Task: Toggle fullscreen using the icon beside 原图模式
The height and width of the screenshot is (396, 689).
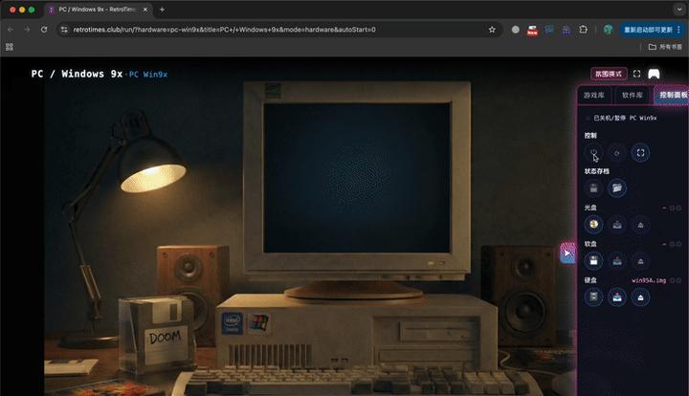Action: tap(637, 74)
